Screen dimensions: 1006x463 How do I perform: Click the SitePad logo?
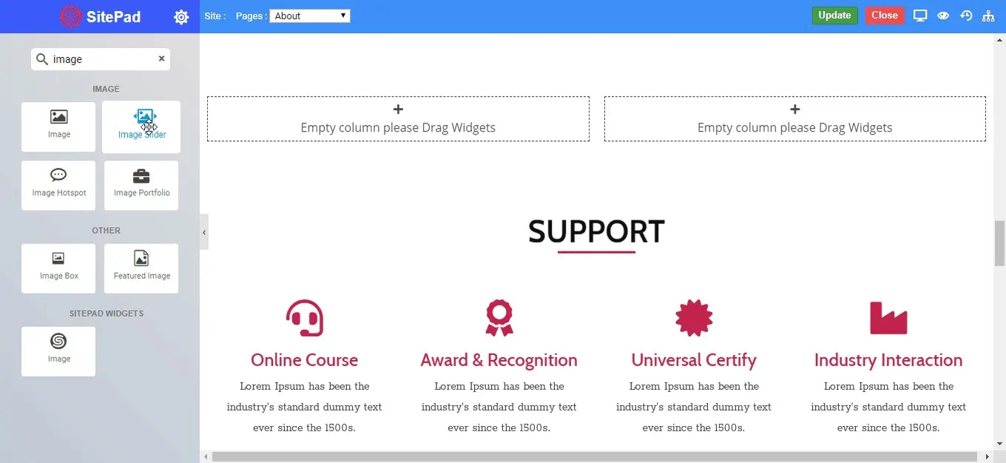pos(99,16)
